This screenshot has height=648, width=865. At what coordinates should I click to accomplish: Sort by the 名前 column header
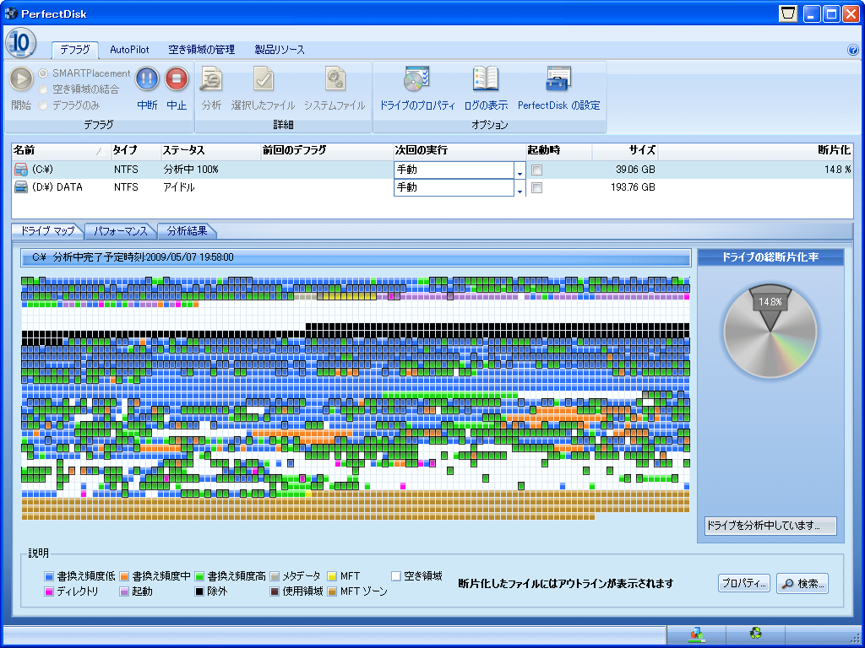(61, 150)
